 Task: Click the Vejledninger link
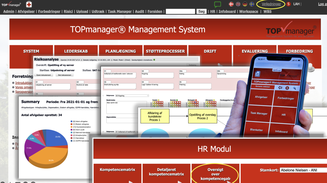pyautogui.click(x=271, y=4)
